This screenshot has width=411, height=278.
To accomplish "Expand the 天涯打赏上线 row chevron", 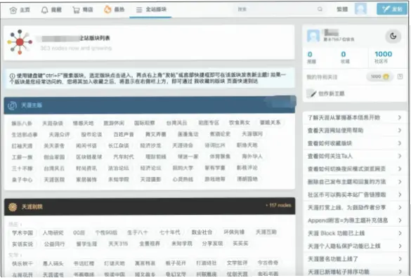I will coord(400,207).
